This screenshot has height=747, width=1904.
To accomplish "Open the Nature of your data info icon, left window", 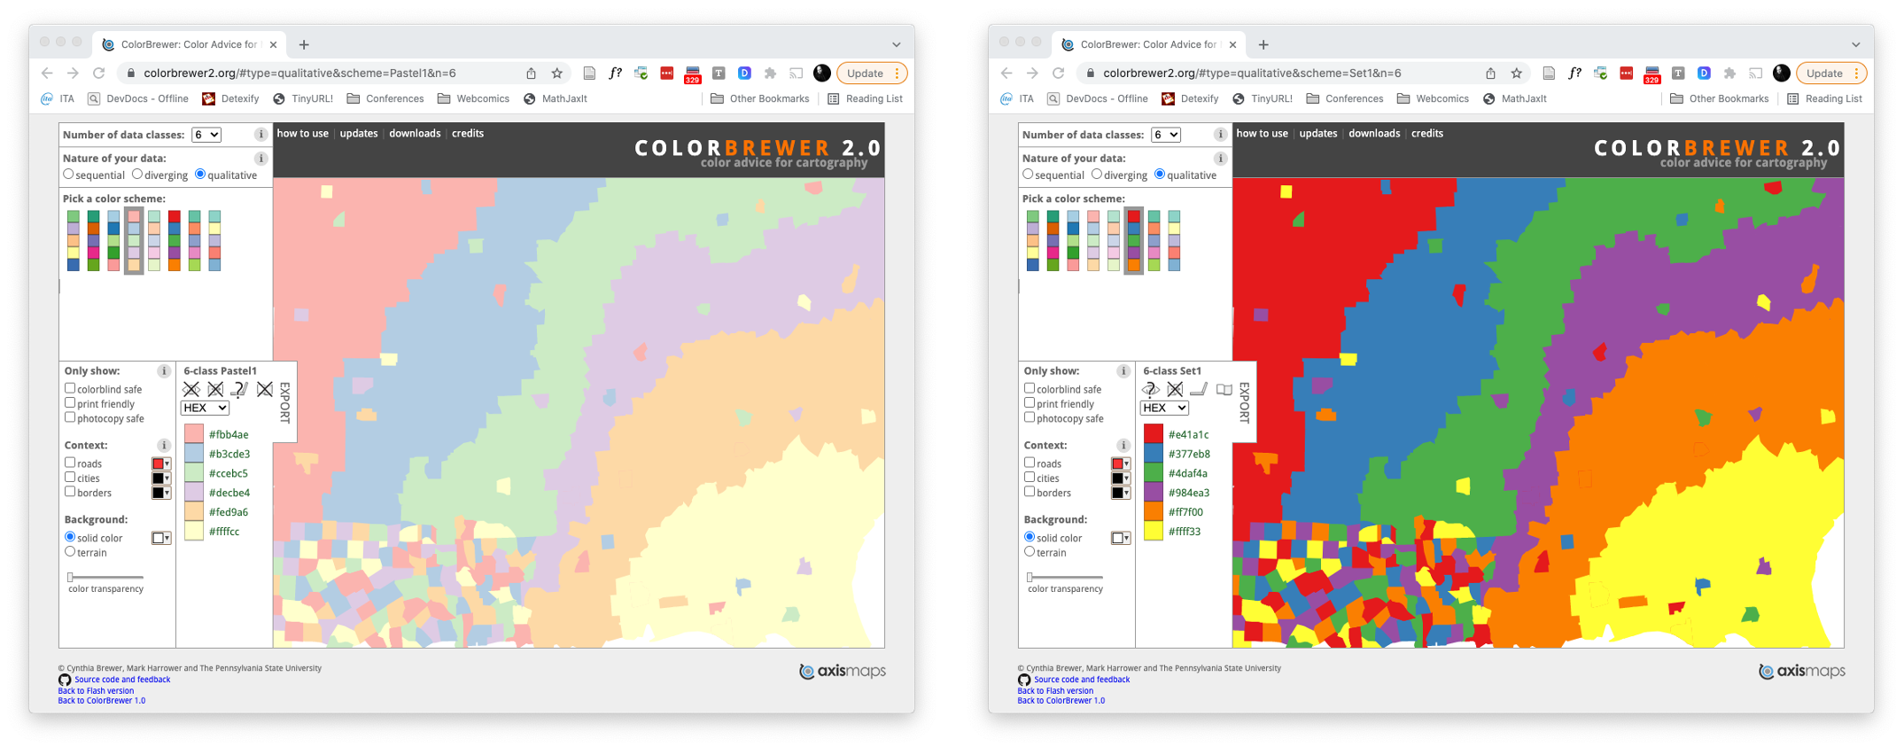I will pyautogui.click(x=260, y=159).
